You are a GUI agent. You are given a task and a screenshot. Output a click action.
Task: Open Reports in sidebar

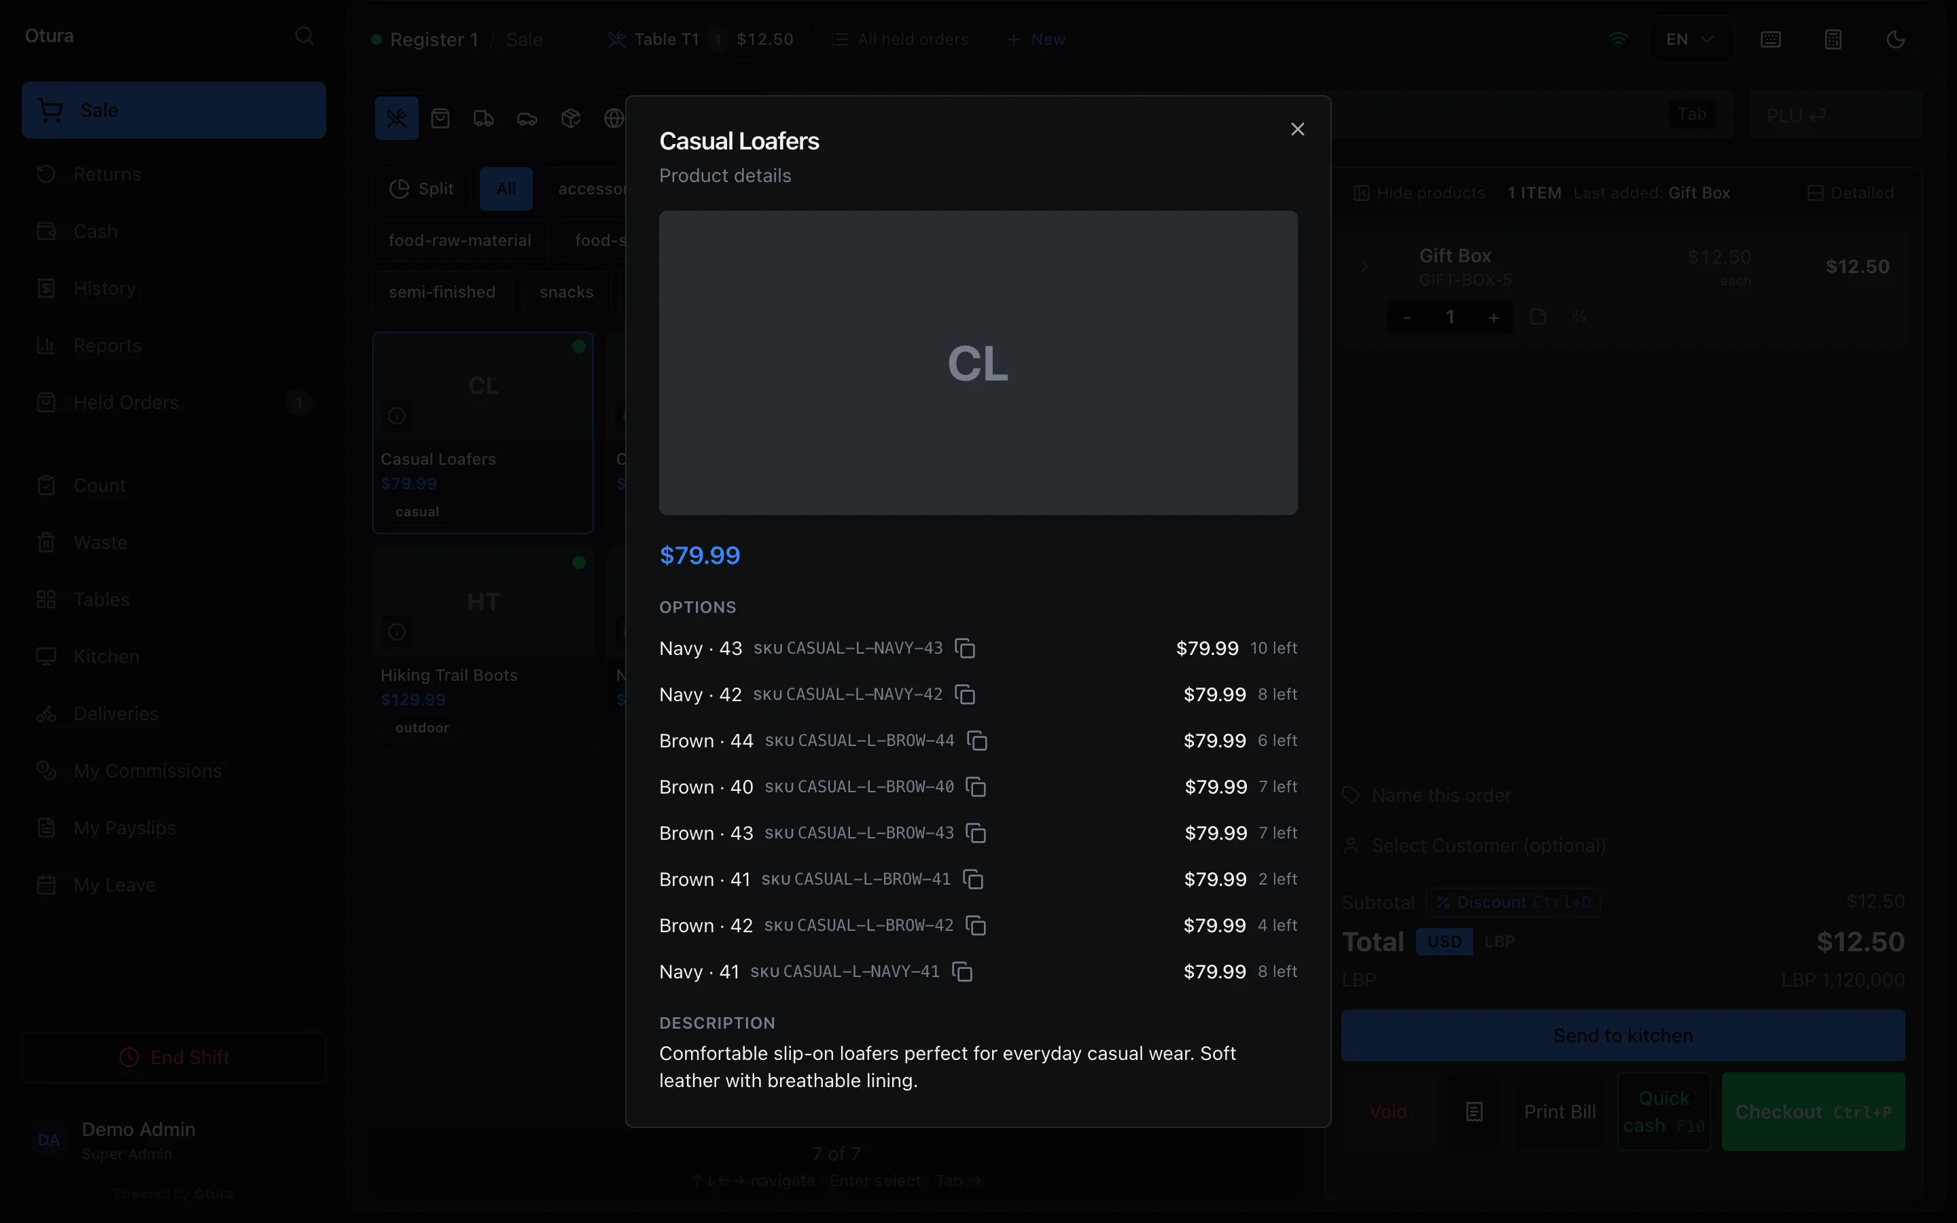coord(174,345)
